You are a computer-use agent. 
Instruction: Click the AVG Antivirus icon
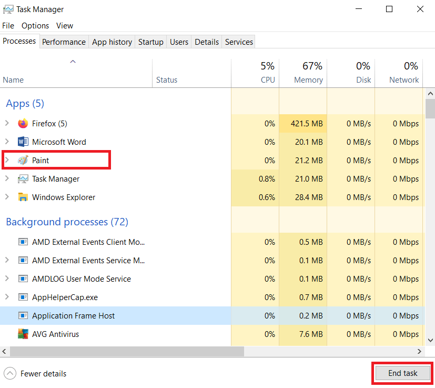23,334
